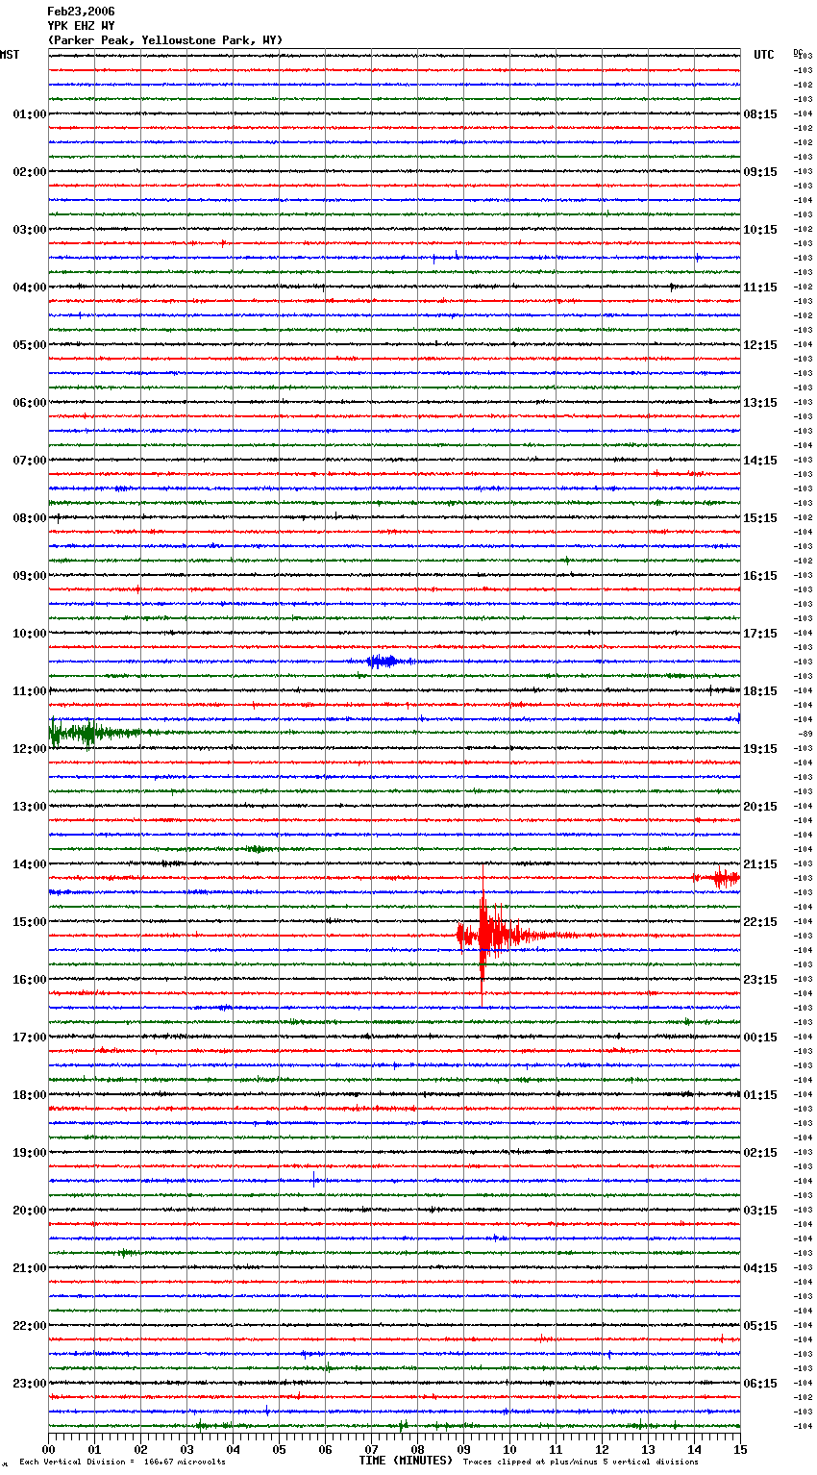Image resolution: width=817 pixels, height=1475 pixels.
Task: Select the 03:00 MST time label
Action: pos(29,230)
